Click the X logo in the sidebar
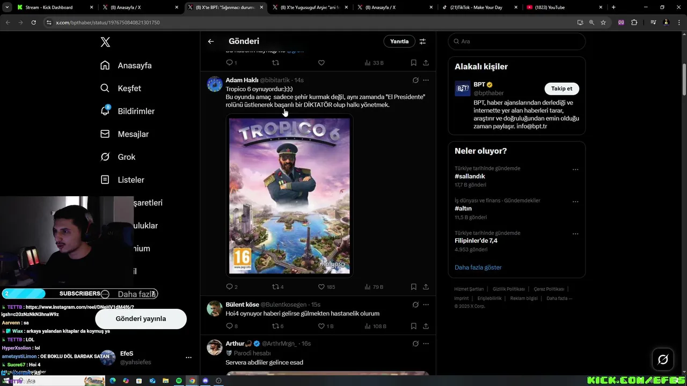The height and width of the screenshot is (386, 687). pyautogui.click(x=105, y=42)
